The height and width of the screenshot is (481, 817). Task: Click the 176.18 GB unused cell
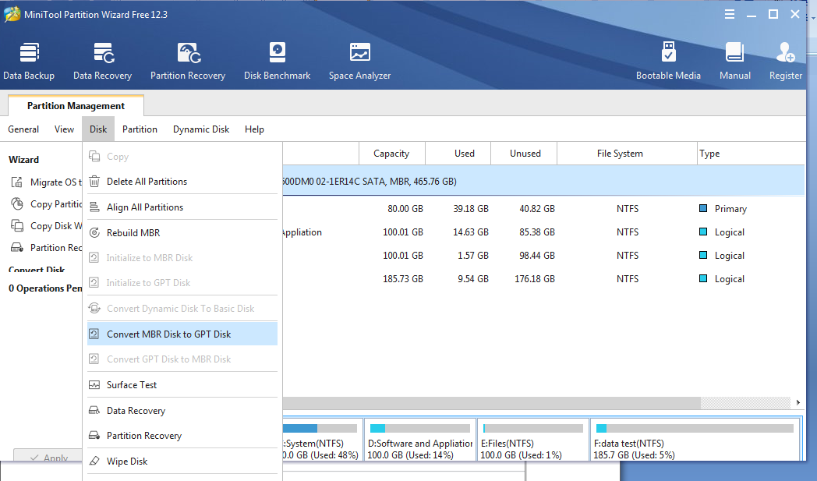pos(535,279)
